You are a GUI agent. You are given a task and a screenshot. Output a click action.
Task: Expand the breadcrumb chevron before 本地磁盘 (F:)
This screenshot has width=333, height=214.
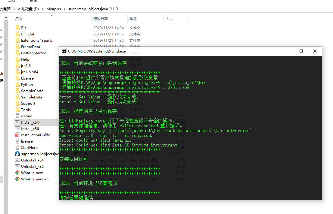point(14,9)
